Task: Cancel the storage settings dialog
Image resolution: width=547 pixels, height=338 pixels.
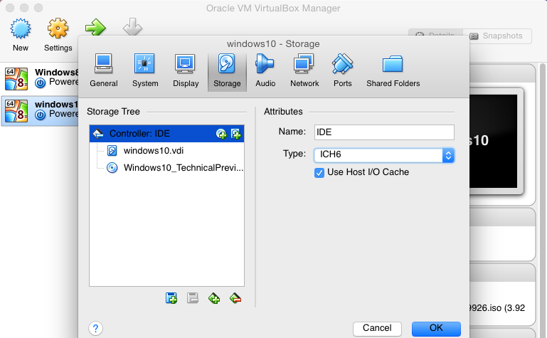Action: coord(377,328)
